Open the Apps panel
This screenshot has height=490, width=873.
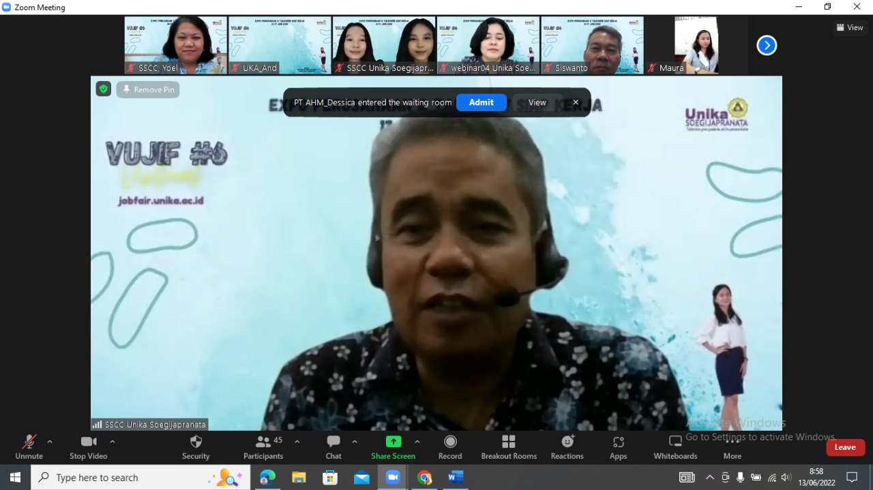(618, 447)
